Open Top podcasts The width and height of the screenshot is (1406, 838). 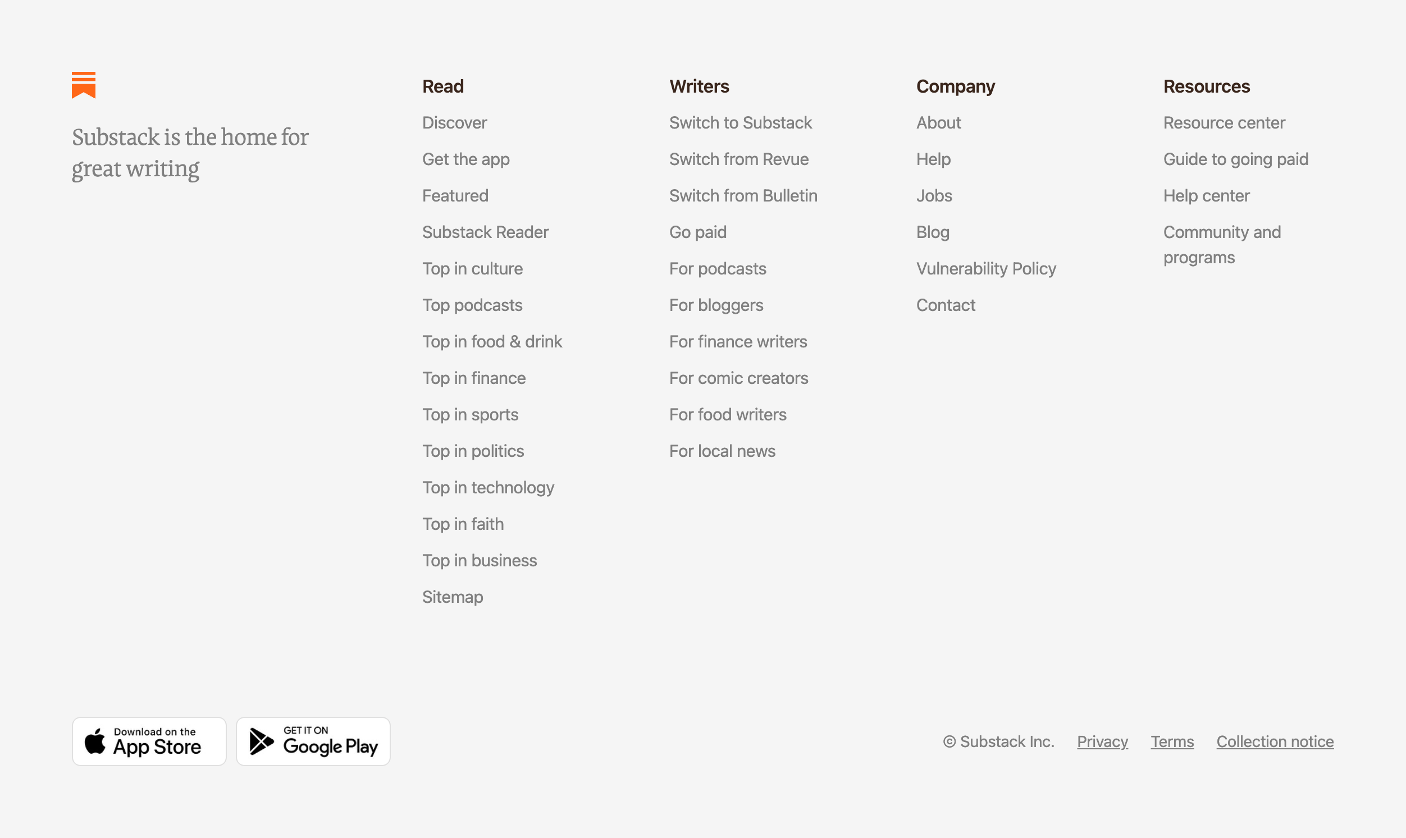[x=472, y=305]
